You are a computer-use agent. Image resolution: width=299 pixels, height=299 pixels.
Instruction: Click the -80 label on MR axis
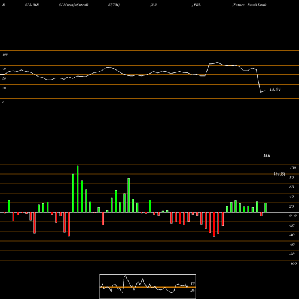point(292,254)
